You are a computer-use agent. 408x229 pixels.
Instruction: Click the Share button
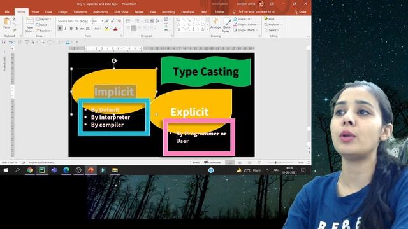click(300, 12)
